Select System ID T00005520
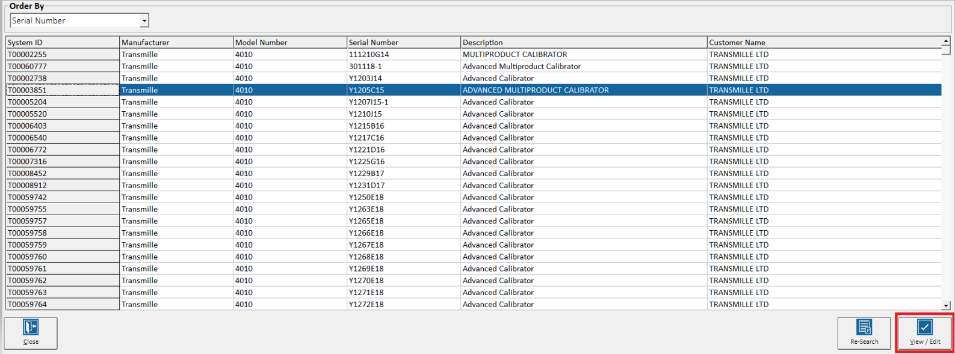The image size is (955, 354). tap(63, 114)
